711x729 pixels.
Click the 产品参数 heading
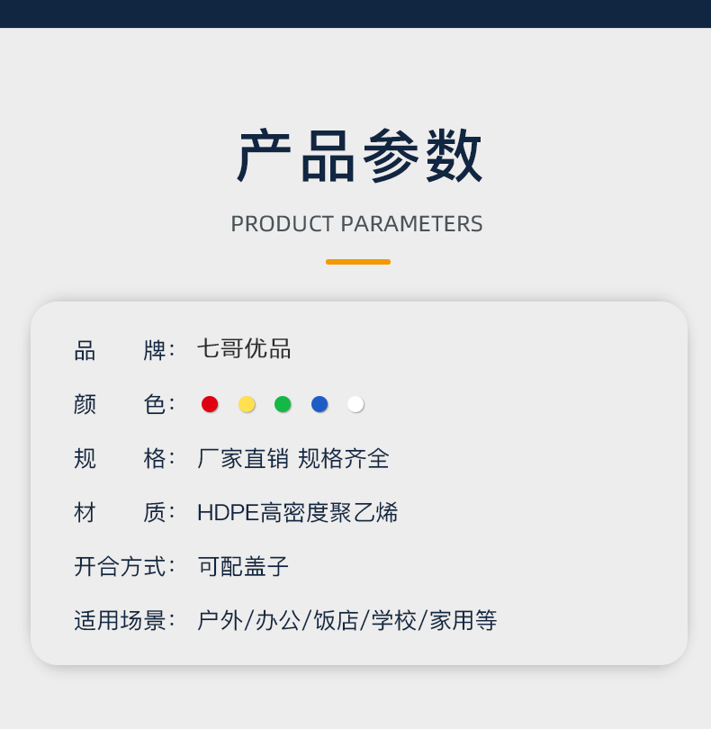pos(358,157)
